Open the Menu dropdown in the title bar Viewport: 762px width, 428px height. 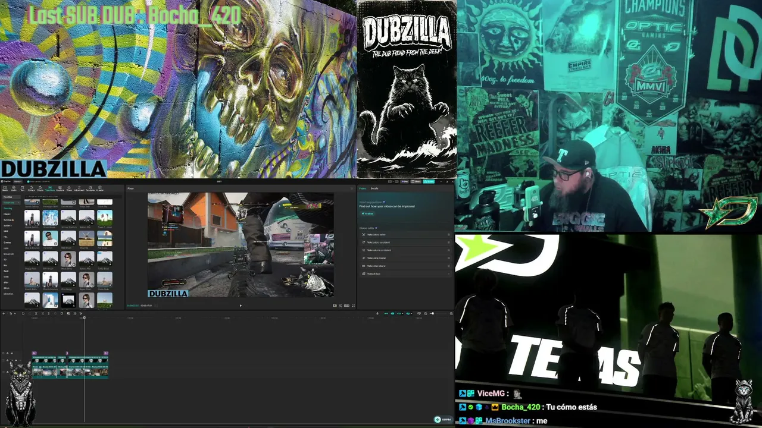tap(17, 181)
